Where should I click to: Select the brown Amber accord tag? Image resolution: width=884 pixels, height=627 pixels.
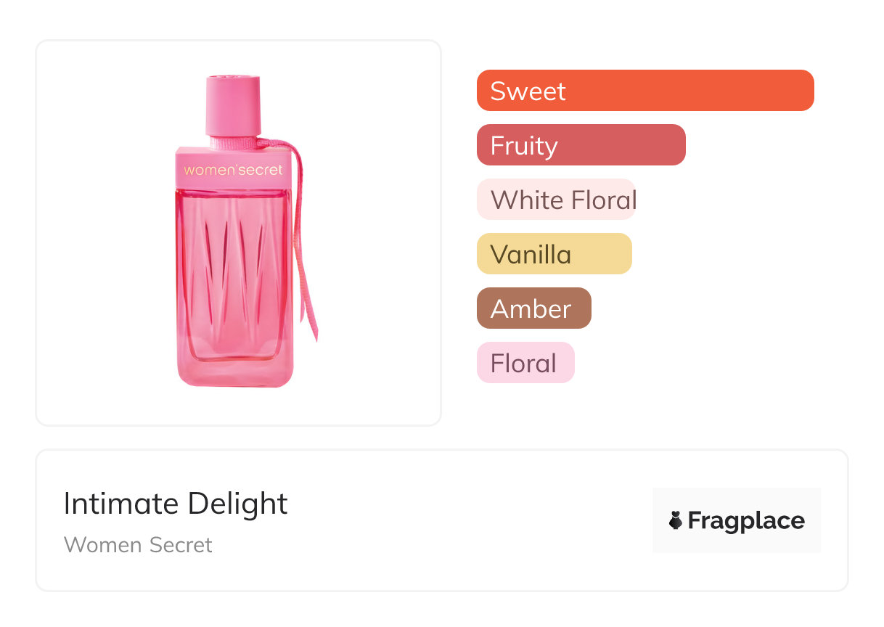(533, 308)
